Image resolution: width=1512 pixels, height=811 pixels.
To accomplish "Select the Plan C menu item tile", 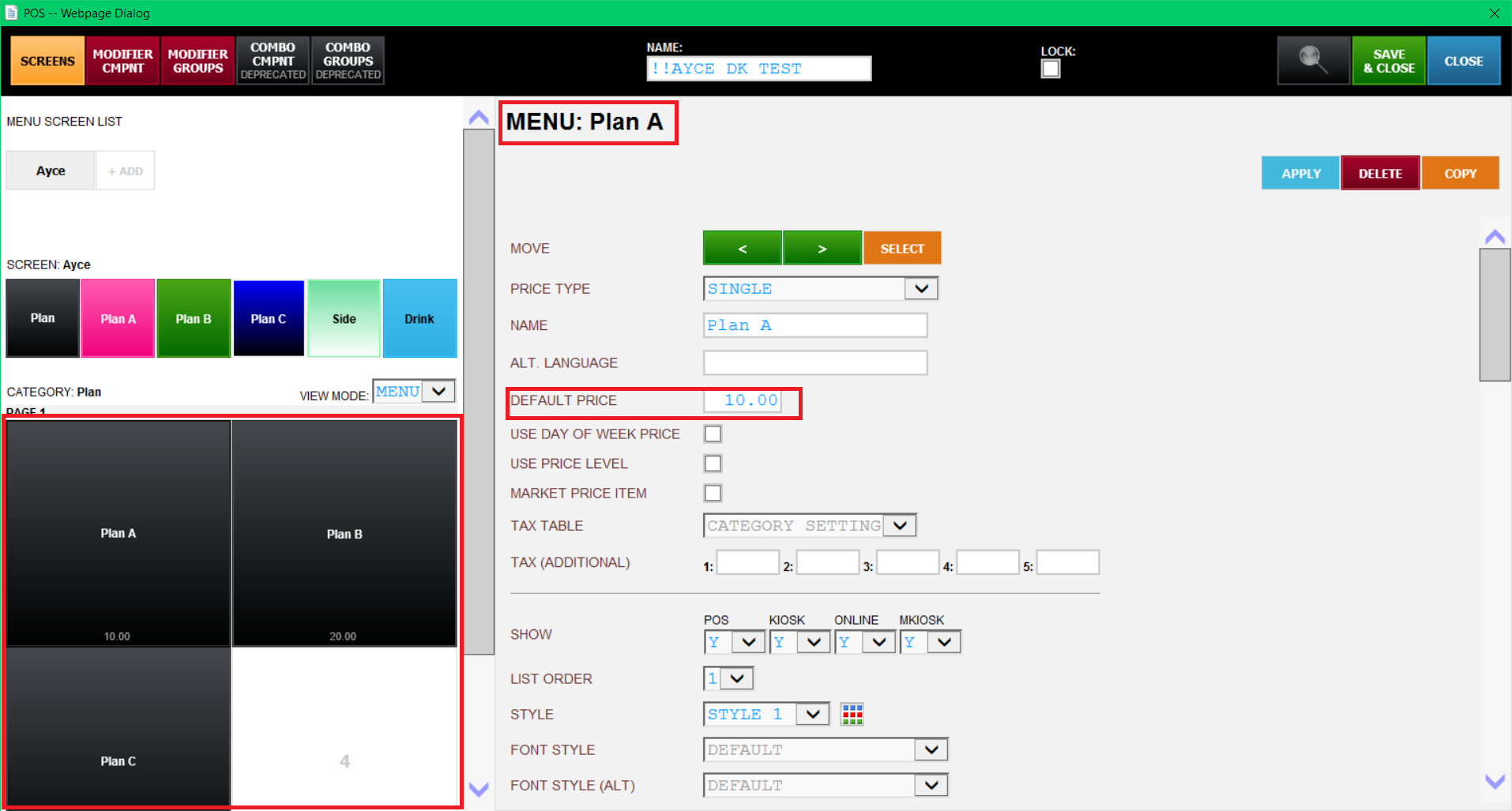I will (118, 727).
